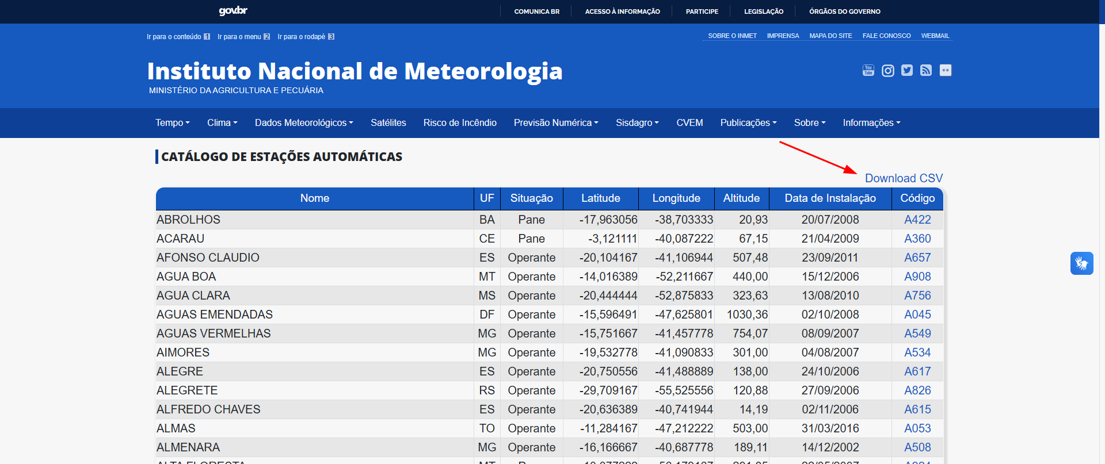Click the Download CSV link
Image resolution: width=1105 pixels, height=464 pixels.
(x=904, y=178)
